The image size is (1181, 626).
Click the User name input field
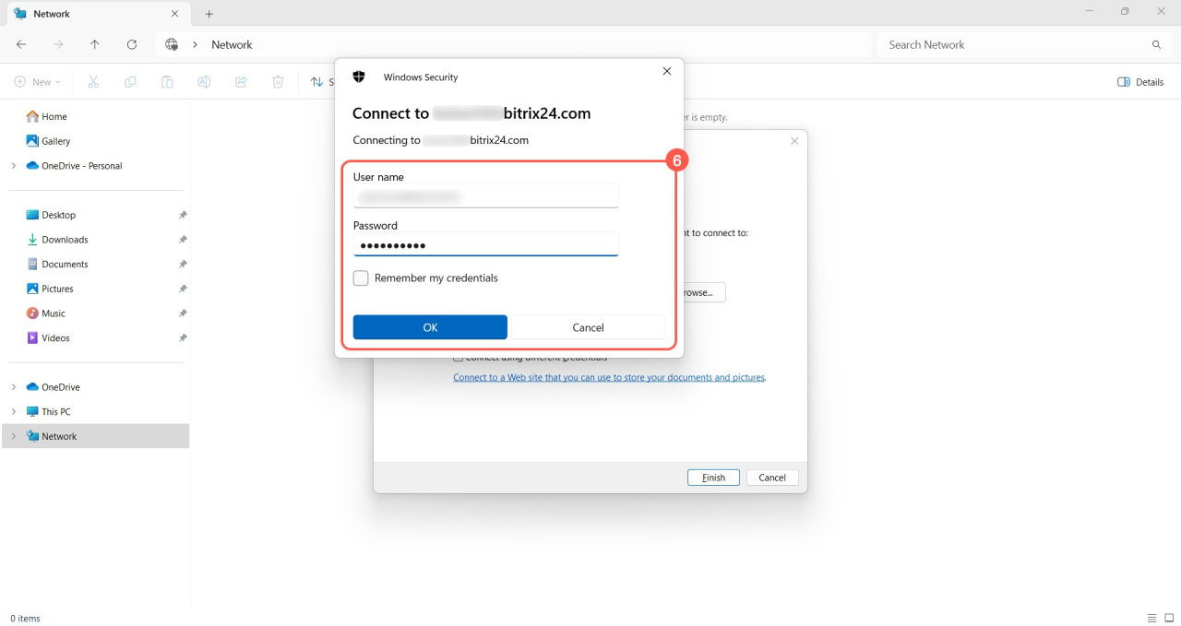click(x=485, y=196)
